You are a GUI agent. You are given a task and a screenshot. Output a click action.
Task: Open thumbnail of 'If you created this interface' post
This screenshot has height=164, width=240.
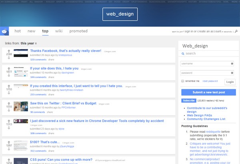(21, 86)
